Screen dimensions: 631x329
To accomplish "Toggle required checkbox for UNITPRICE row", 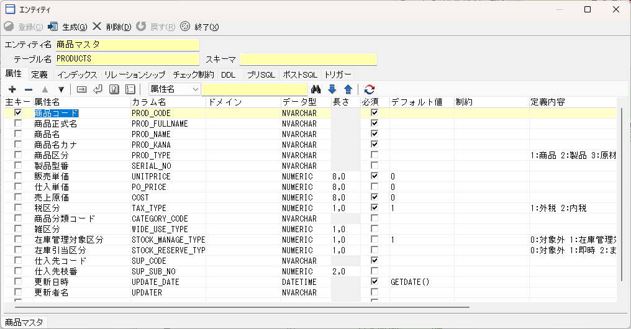I will 375,176.
